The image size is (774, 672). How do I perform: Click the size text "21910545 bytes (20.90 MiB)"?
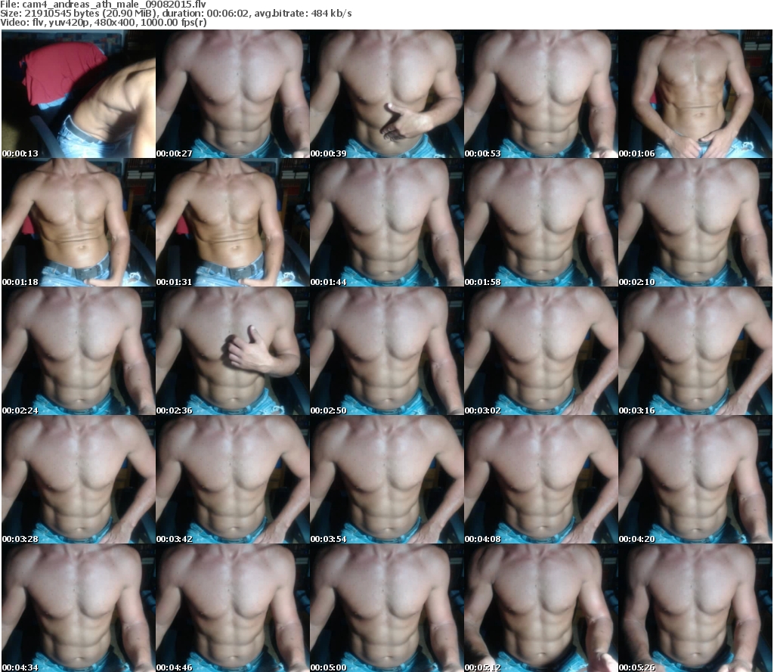click(x=91, y=14)
